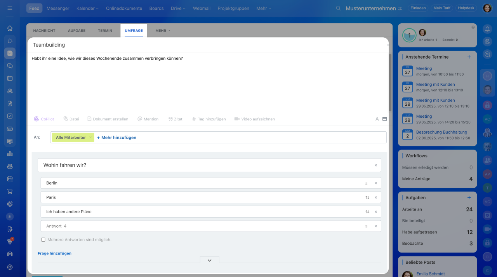497x277 pixels.
Task: Open the hamburger menu icon
Action: coord(10,8)
